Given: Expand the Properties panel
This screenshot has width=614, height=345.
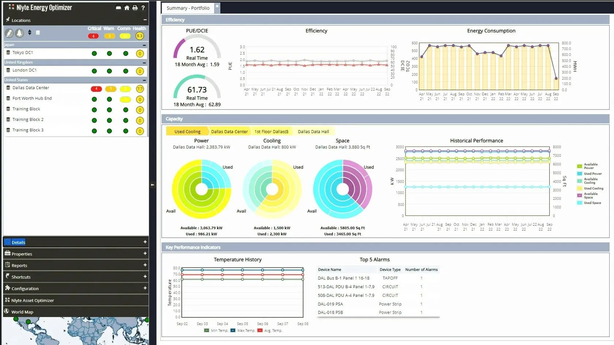Looking at the screenshot, I should (x=145, y=253).
